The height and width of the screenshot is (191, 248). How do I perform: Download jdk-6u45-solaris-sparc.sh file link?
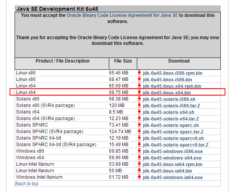[171, 125]
